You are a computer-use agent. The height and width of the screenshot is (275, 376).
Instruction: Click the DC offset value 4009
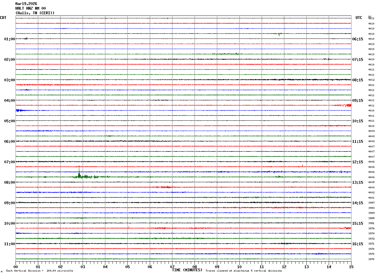[x=371, y=131]
